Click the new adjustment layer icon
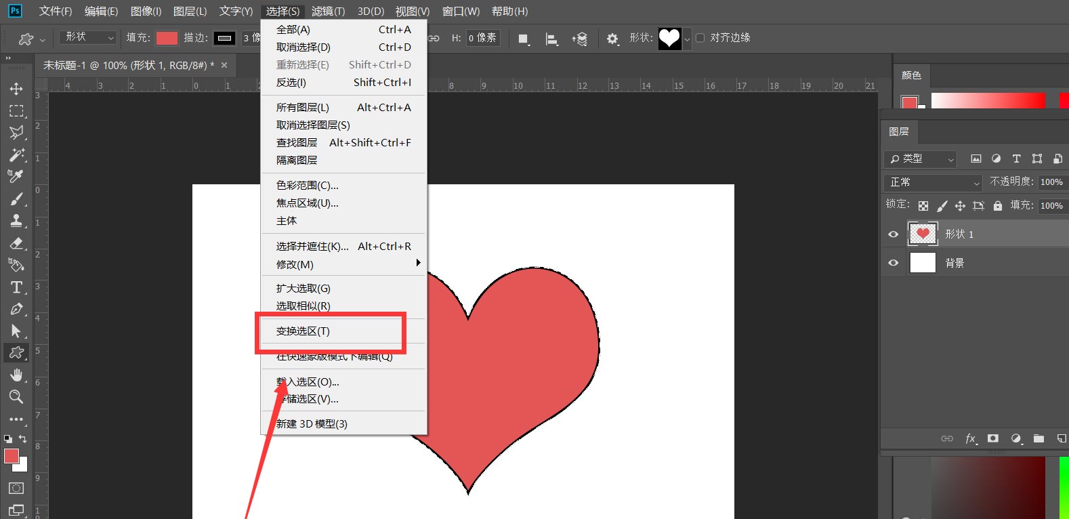Image resolution: width=1069 pixels, height=519 pixels. (x=1016, y=438)
